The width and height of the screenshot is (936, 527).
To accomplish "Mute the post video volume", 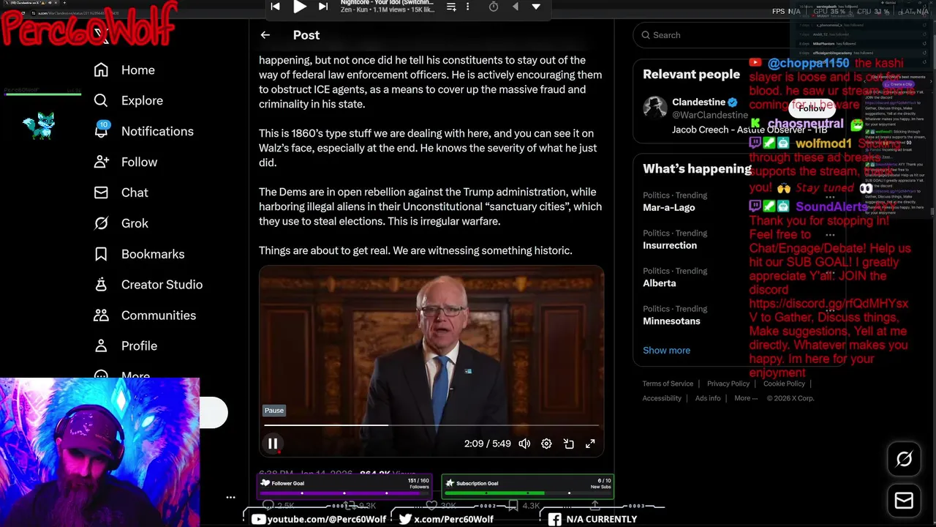I will [524, 444].
